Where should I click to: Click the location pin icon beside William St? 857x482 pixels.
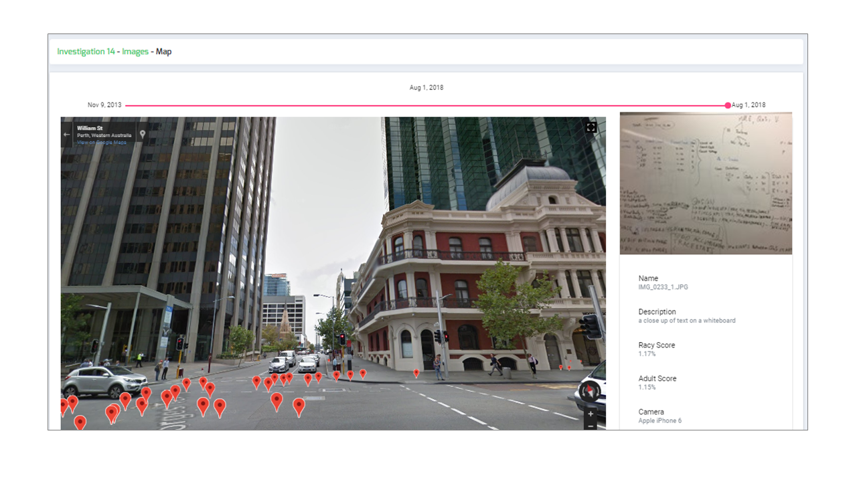142,134
